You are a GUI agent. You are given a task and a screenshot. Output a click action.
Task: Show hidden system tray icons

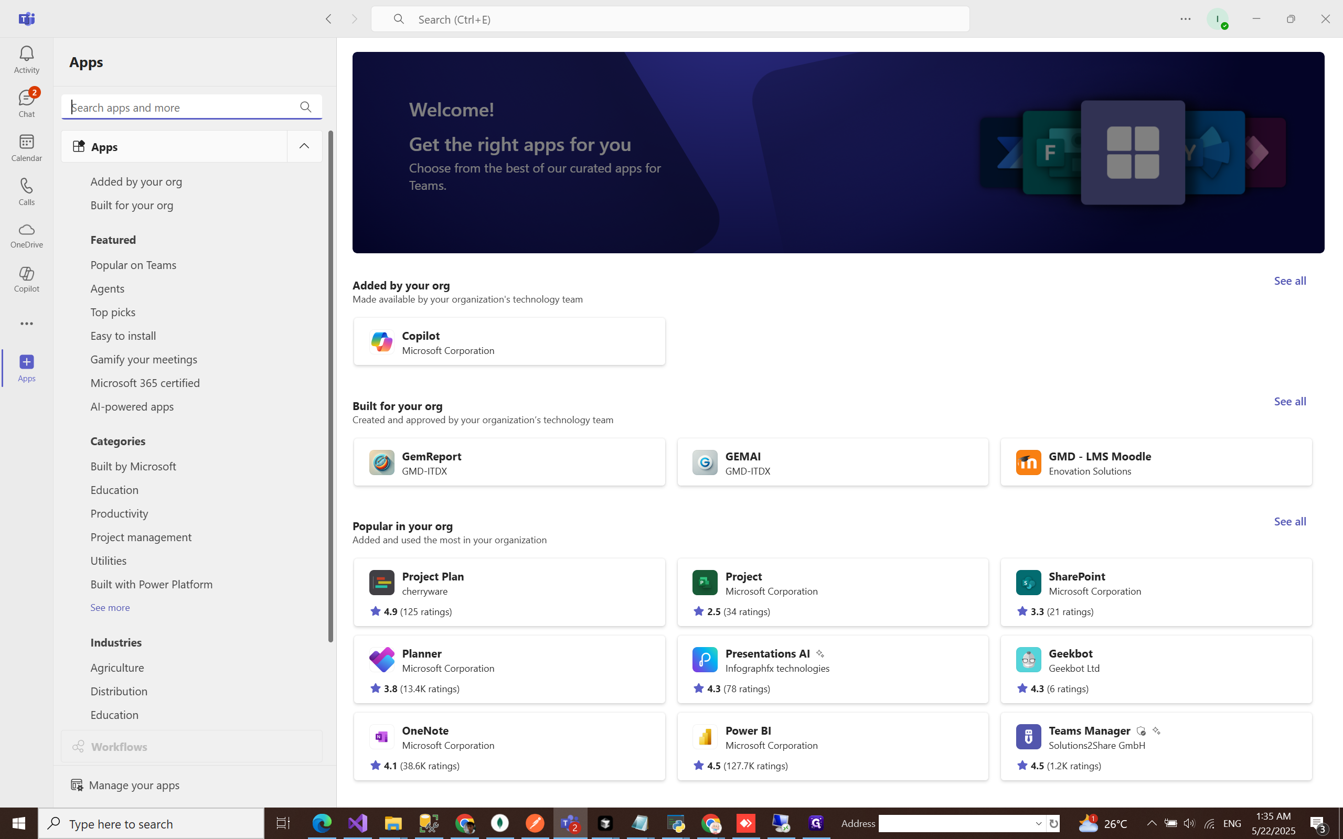[x=1152, y=823]
